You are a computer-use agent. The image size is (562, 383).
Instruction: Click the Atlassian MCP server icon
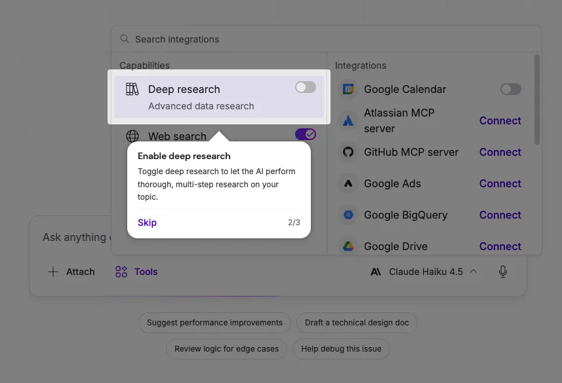(x=348, y=120)
